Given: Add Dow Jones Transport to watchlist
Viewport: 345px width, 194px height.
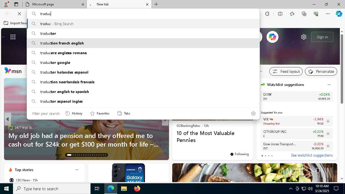Looking at the screenshot, I should point(328,146).
